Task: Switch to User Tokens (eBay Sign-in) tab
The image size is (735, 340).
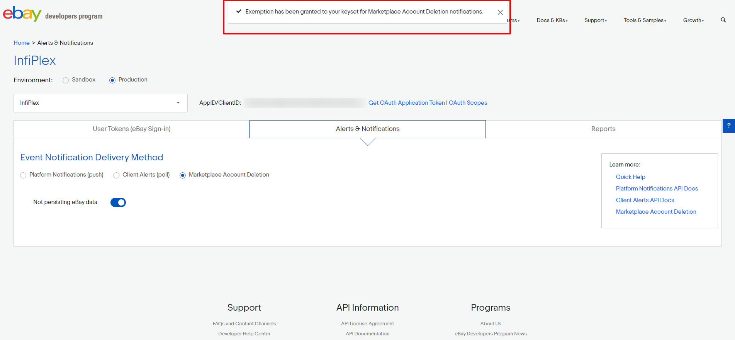Action: (131, 129)
